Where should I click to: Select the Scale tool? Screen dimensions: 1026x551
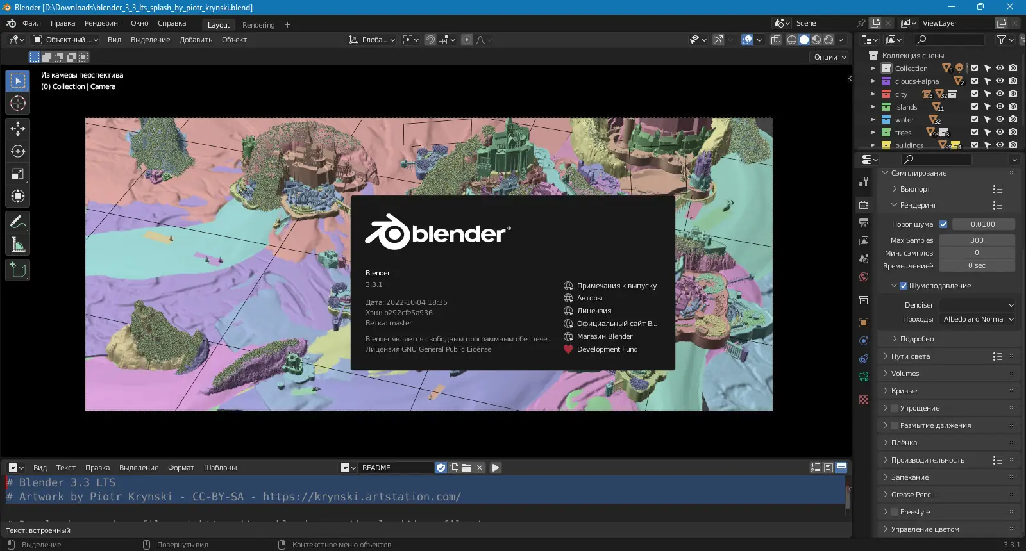pyautogui.click(x=18, y=174)
